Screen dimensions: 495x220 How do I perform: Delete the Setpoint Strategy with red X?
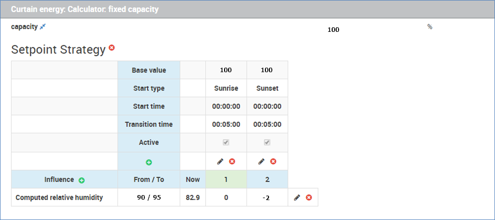tap(112, 48)
